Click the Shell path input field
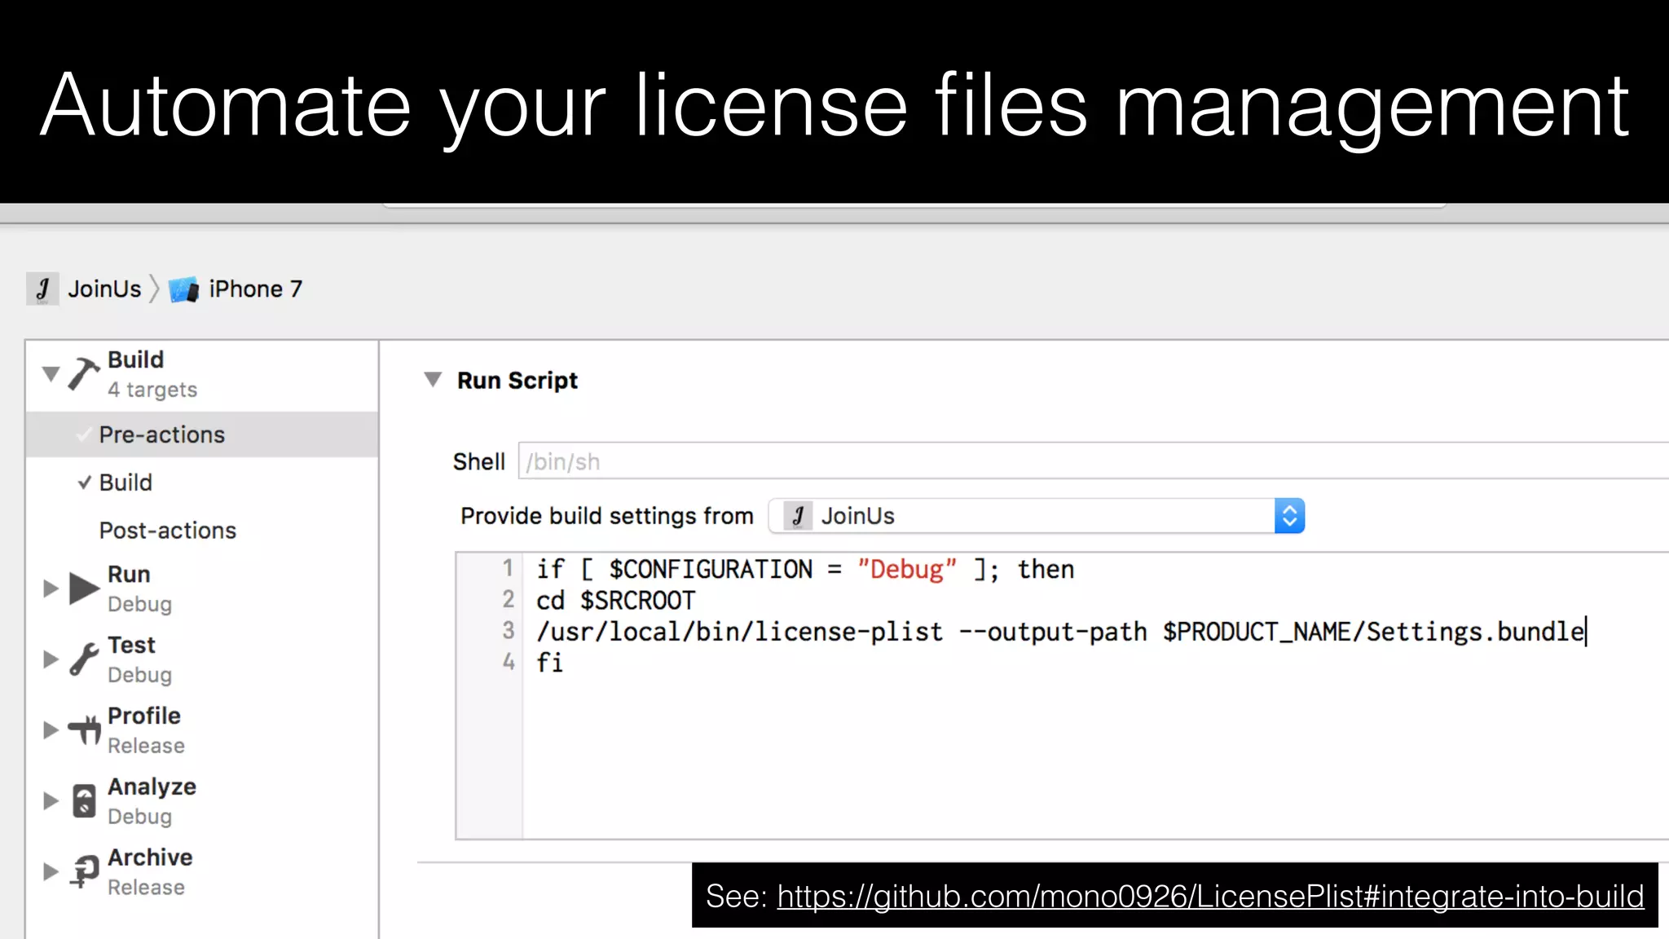The height and width of the screenshot is (939, 1669). click(x=1094, y=461)
